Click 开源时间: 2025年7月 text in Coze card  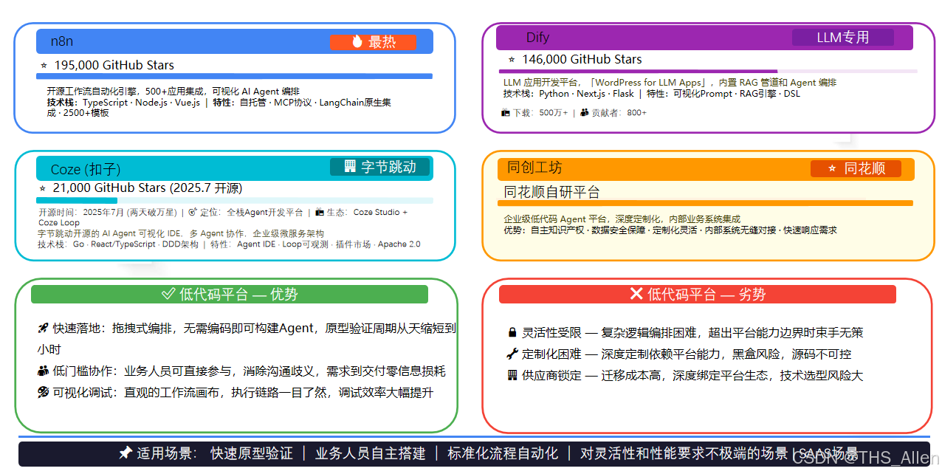(x=107, y=212)
